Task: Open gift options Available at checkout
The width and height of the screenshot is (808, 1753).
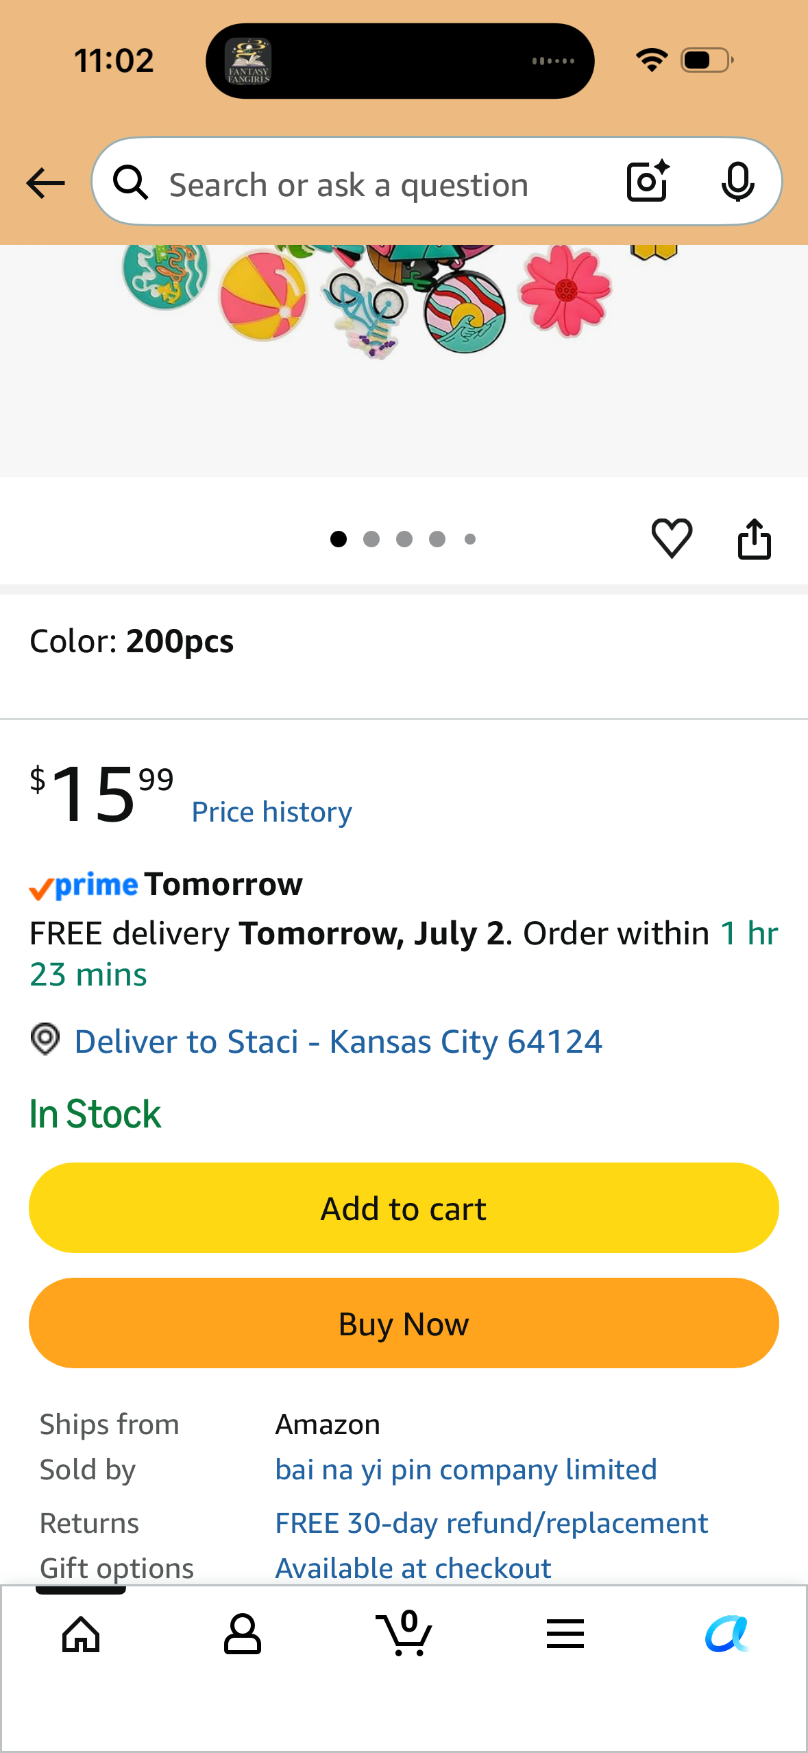Action: pyautogui.click(x=413, y=1569)
